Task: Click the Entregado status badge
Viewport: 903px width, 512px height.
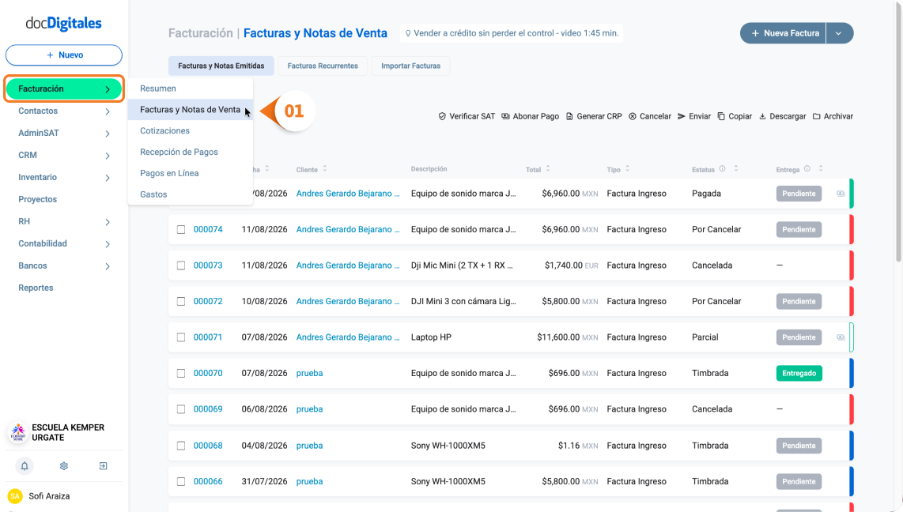Action: tap(799, 374)
